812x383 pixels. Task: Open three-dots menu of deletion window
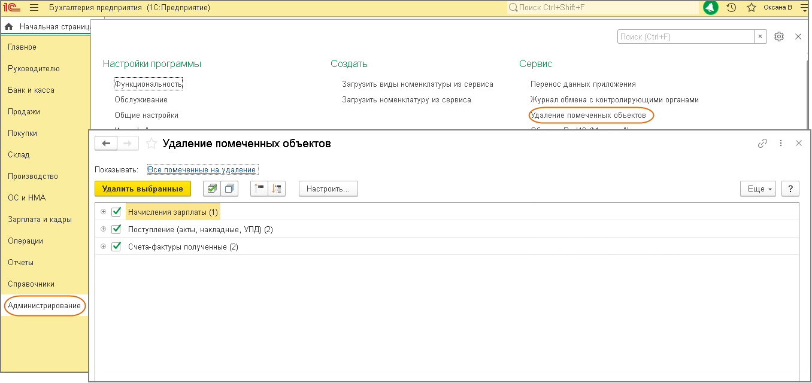pos(780,144)
